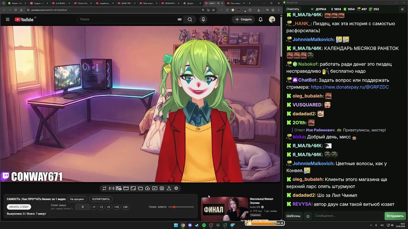Click the VUSQUARED username in chat
This screenshot has width=408, height=229.
307,105
